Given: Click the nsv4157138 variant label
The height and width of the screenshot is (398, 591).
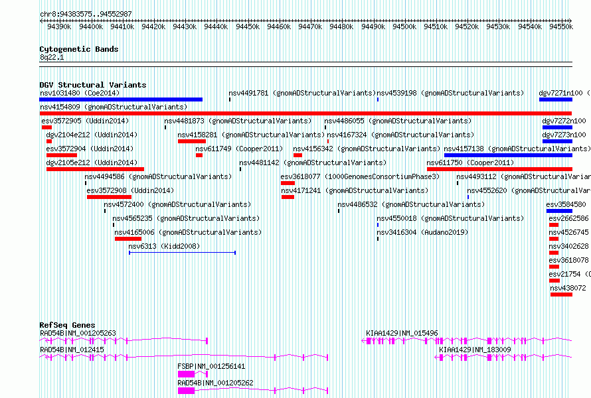Looking at the screenshot, I should pyautogui.click(x=517, y=149).
